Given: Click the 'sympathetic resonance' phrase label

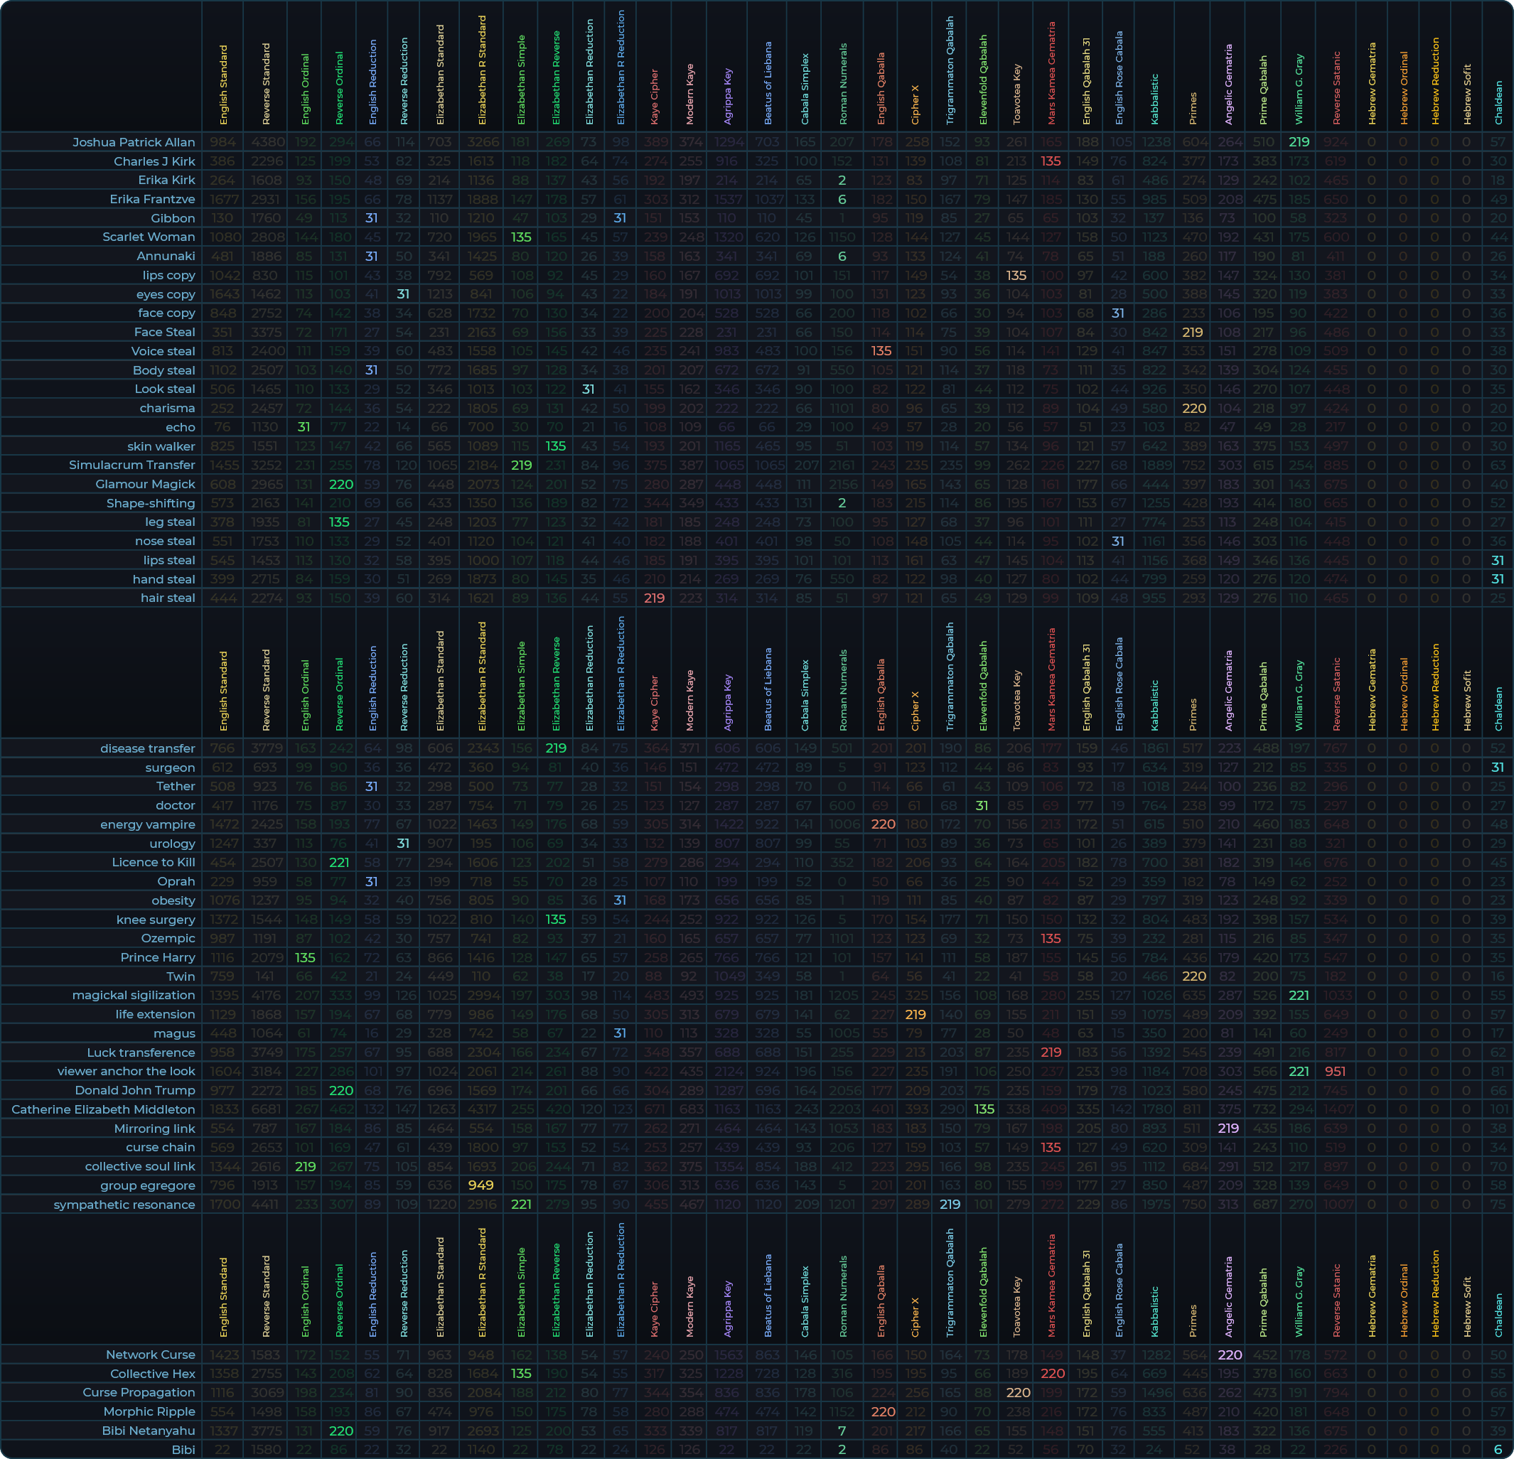Looking at the screenshot, I should [x=124, y=1204].
